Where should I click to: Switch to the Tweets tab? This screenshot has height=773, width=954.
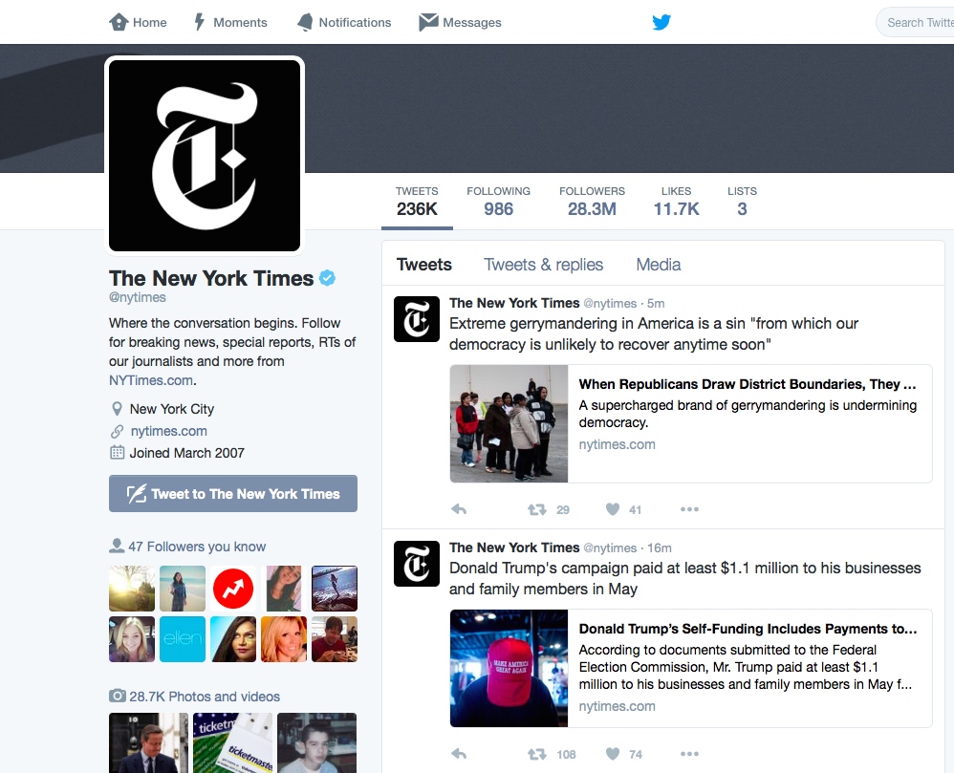pyautogui.click(x=424, y=265)
